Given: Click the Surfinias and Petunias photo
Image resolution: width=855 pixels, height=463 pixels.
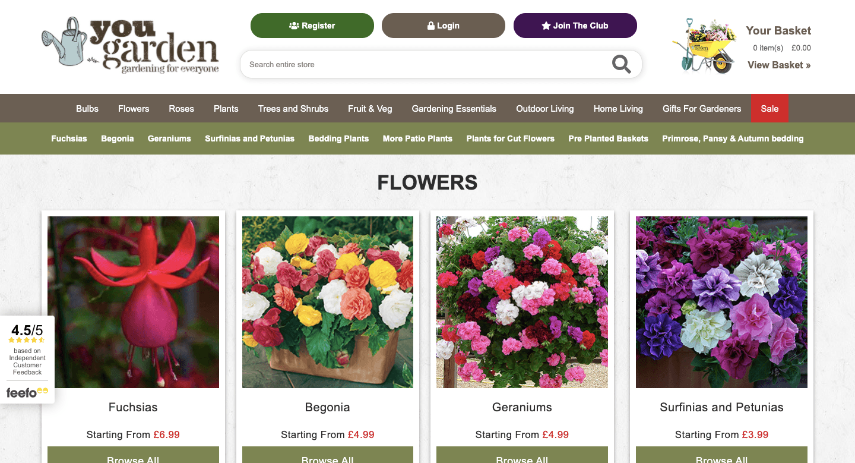Looking at the screenshot, I should pos(721,302).
